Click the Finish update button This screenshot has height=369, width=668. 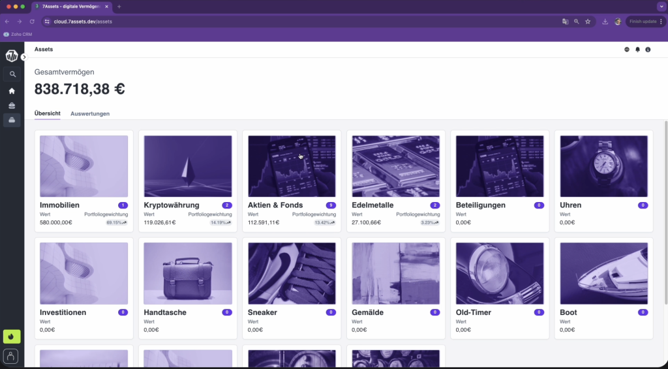click(643, 22)
